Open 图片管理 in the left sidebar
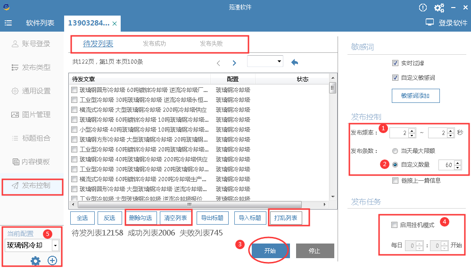Image resolution: width=471 pixels, height=269 pixels. 36,115
